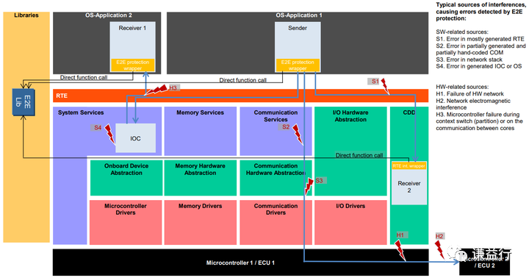Select the Sender E2E protection wrapper
This screenshot has width=529, height=278.
pos(298,65)
